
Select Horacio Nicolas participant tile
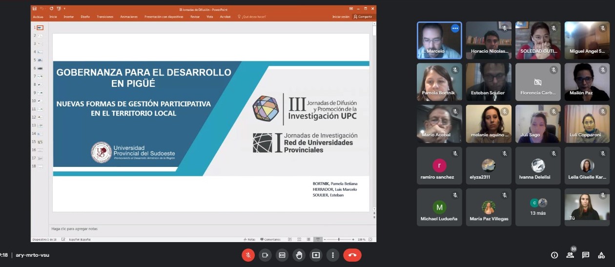(489, 41)
